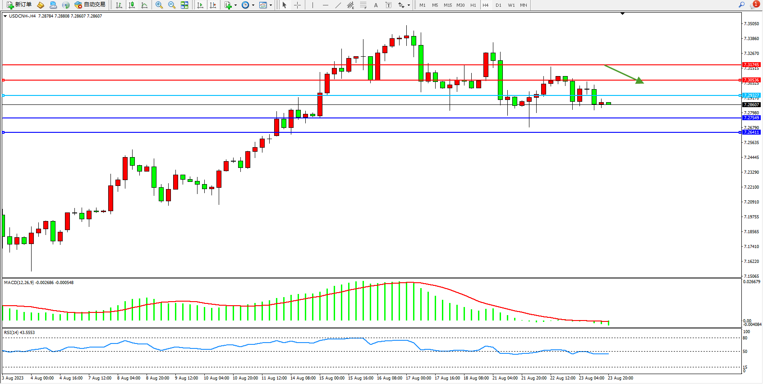Expand the templates dropdown arrow
Image resolution: width=763 pixels, height=384 pixels.
point(271,5)
